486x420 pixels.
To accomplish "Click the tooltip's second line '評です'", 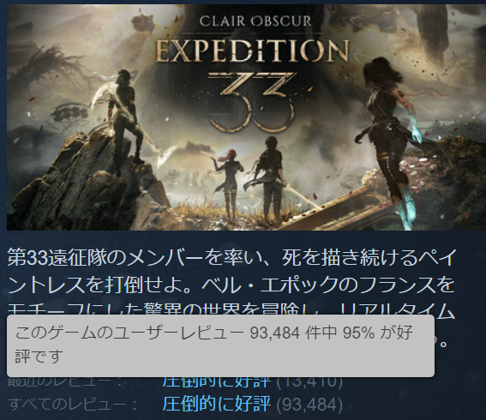I will point(39,357).
